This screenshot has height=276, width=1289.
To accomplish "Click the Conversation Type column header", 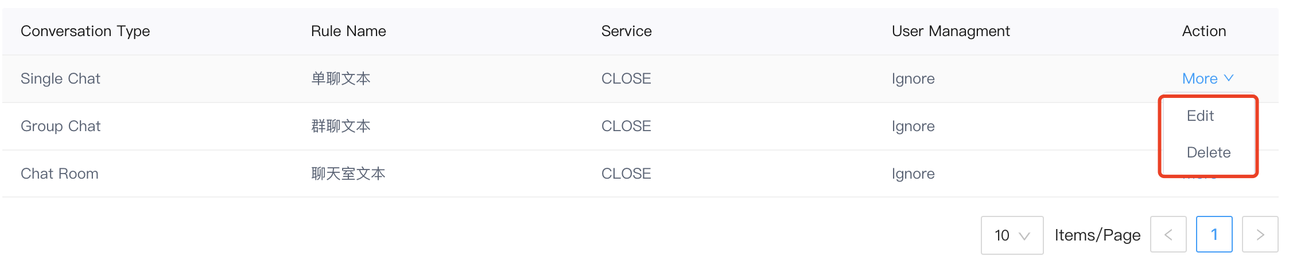I will 85,31.
